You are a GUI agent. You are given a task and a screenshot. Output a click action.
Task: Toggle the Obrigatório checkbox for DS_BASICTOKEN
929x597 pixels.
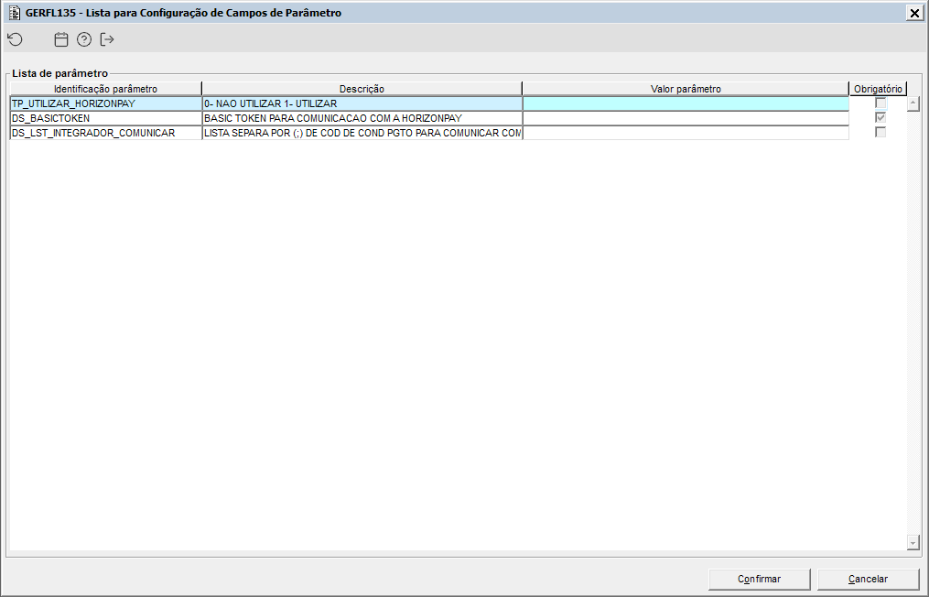pos(880,117)
